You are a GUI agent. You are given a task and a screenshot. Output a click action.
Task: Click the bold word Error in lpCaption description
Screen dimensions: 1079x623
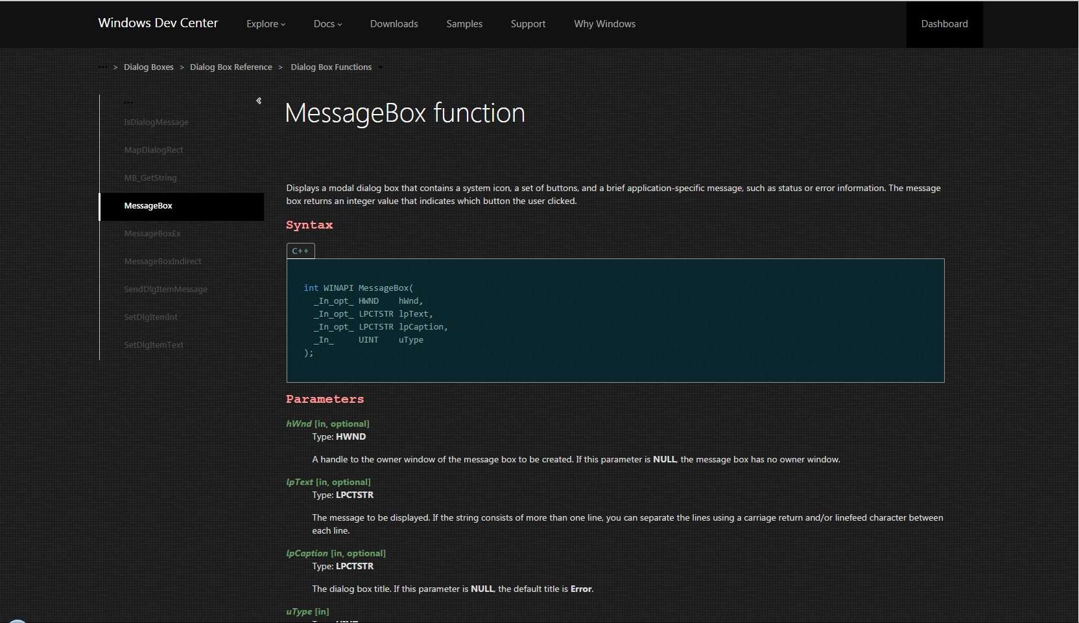(x=581, y=589)
